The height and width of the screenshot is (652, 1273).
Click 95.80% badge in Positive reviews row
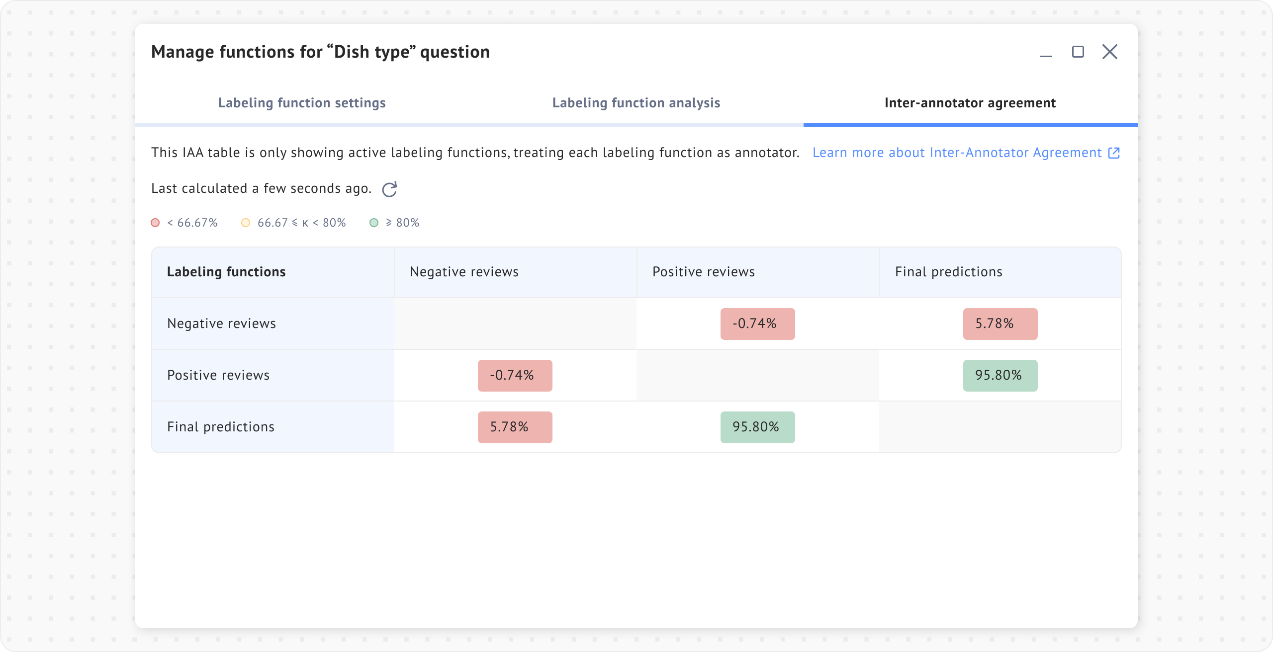pos(1000,376)
